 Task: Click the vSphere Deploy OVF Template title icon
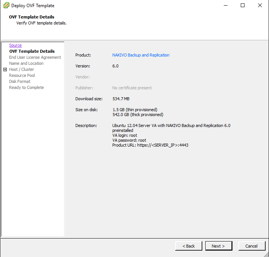pos(6,6)
